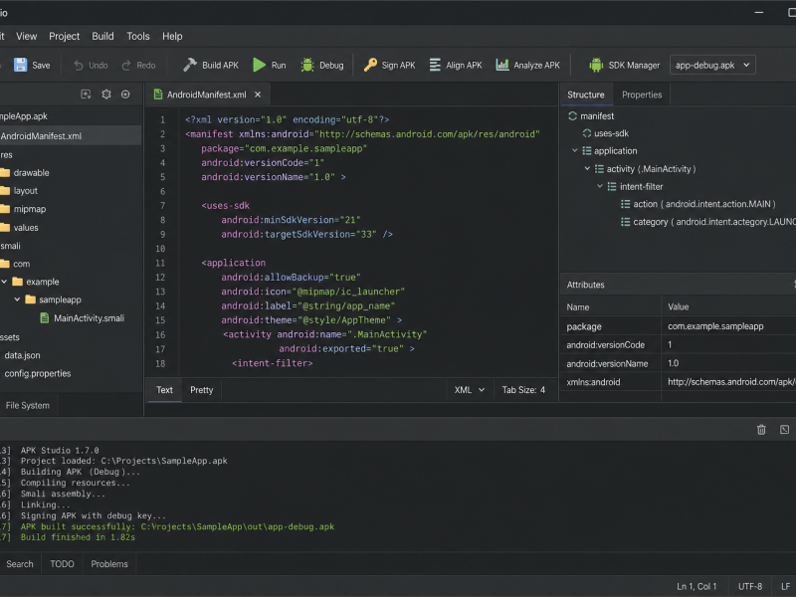Click the Value column header in Attributes
796x597 pixels.
click(679, 306)
